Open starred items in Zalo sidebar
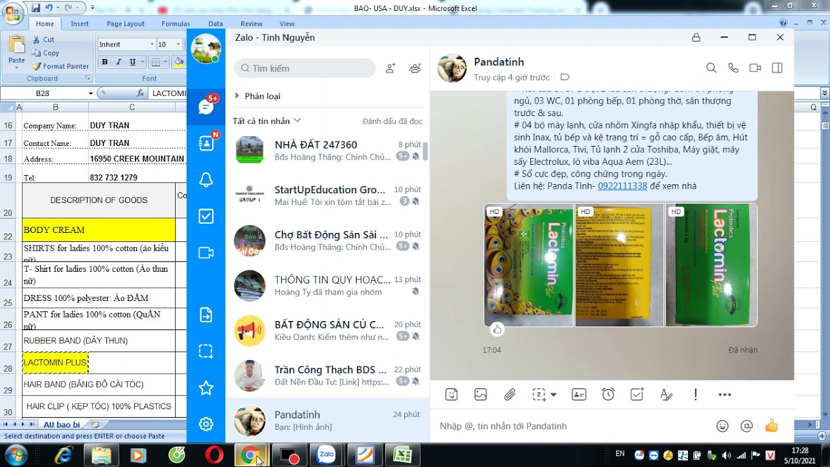830x467 pixels. pyautogui.click(x=206, y=388)
